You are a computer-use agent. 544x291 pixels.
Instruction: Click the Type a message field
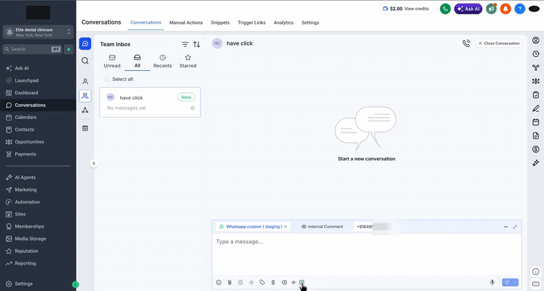point(367,255)
